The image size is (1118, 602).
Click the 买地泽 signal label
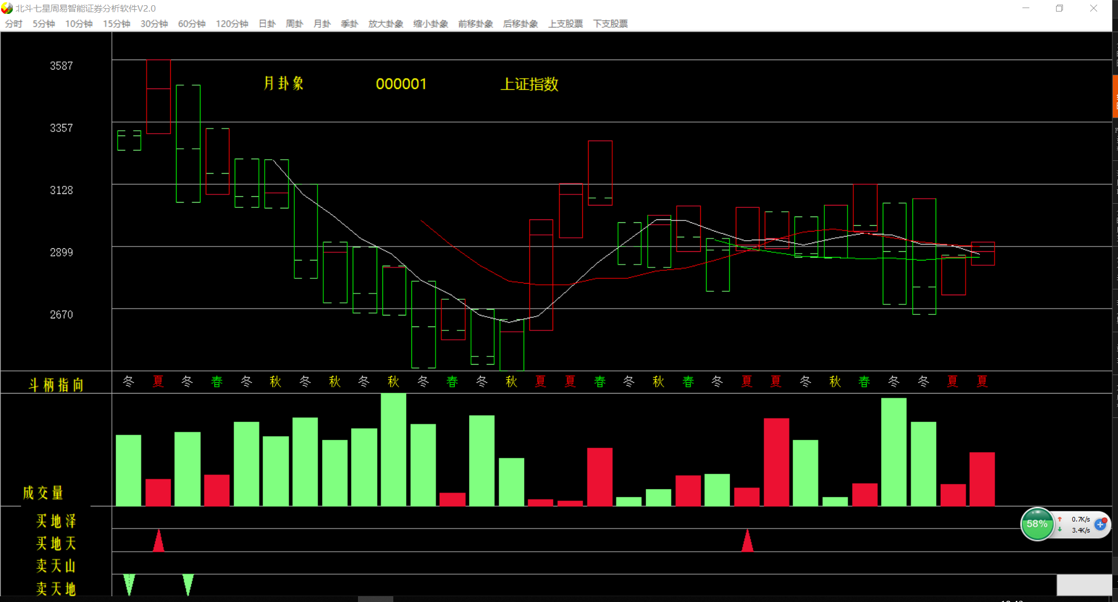pos(56,521)
